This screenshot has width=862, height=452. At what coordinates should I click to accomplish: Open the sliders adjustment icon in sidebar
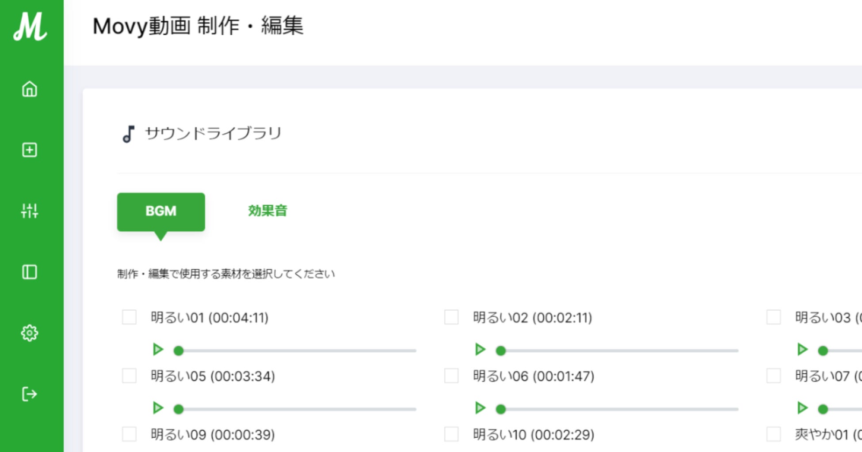[x=30, y=211]
